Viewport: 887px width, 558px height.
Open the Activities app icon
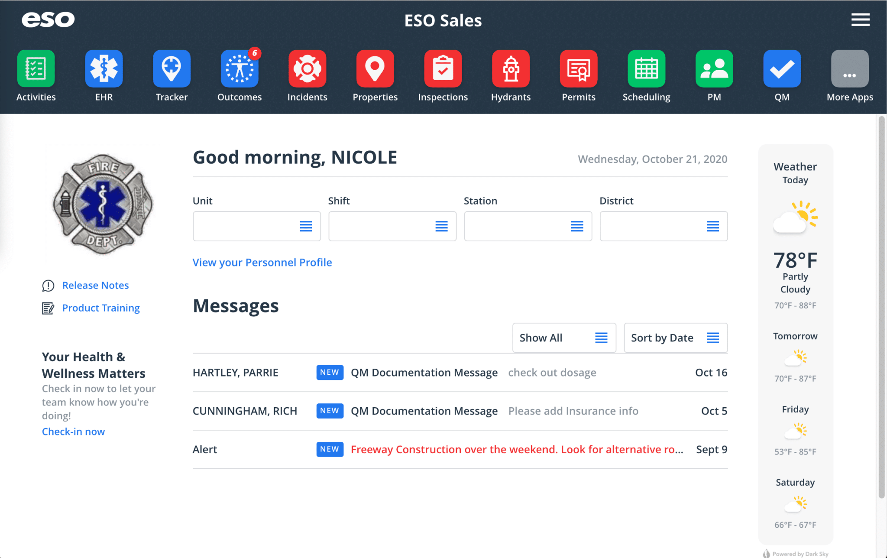click(36, 68)
